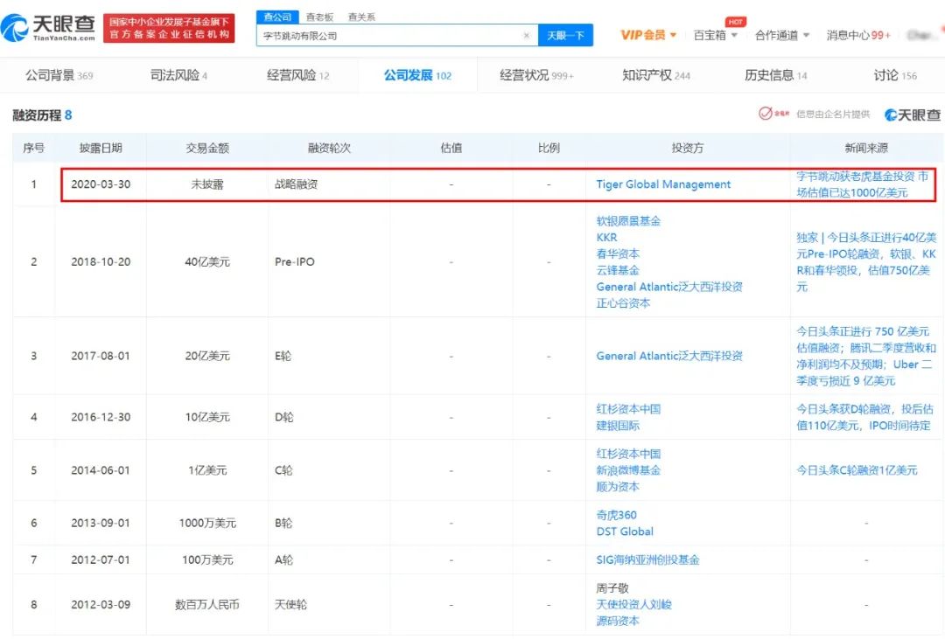Image resolution: width=945 pixels, height=639 pixels.
Task: Select the 周子敬 investor text
Action: tap(612, 587)
